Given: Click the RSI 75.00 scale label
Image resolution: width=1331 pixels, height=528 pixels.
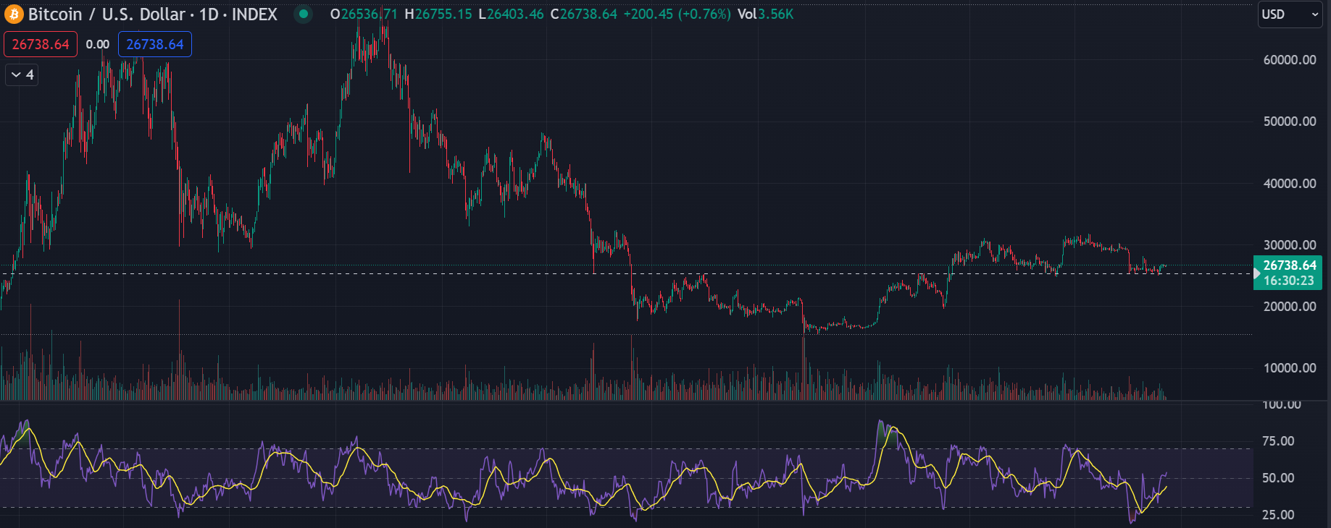Looking at the screenshot, I should (x=1278, y=441).
